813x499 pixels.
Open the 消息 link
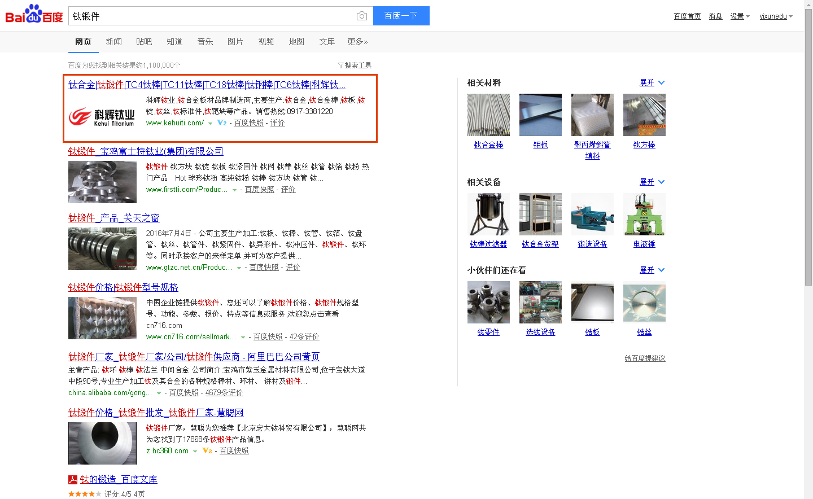coord(715,16)
